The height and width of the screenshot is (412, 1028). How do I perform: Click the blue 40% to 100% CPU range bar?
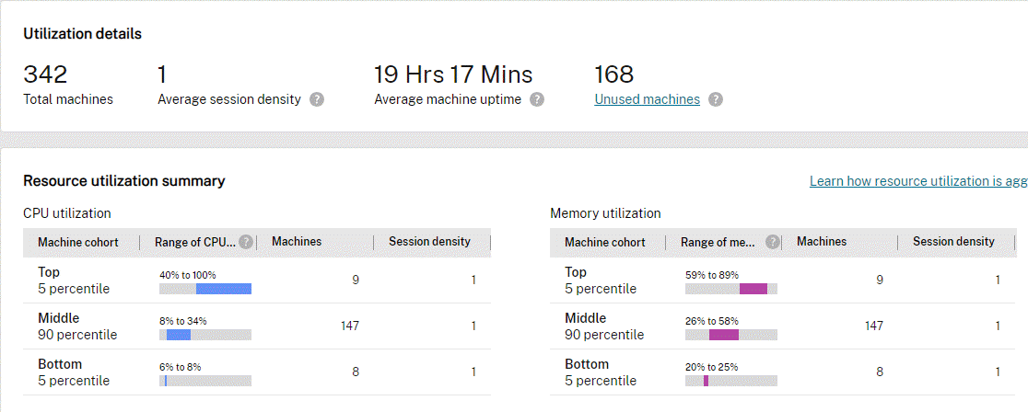coord(224,289)
